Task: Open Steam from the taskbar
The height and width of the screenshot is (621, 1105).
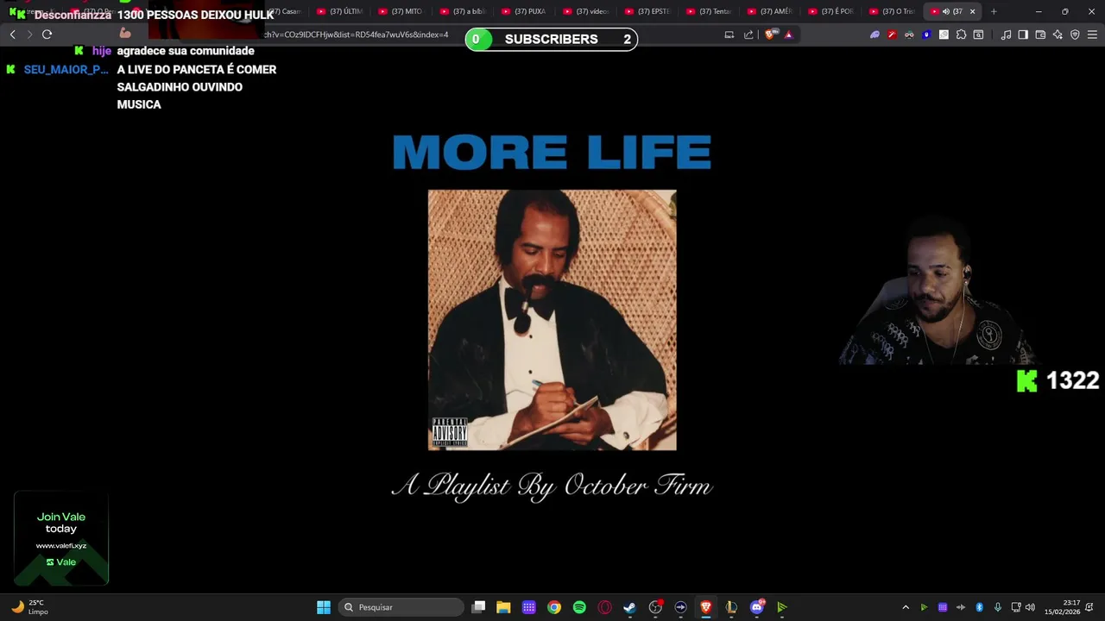Action: 630,607
